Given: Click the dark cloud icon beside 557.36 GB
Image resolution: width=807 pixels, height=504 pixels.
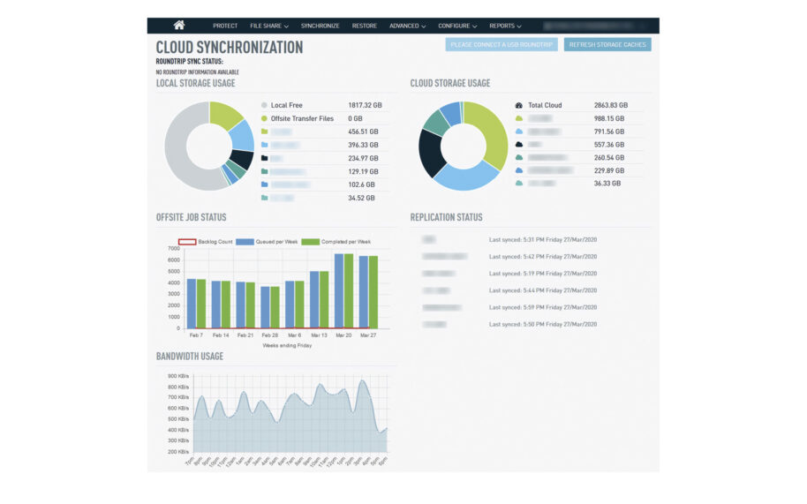Looking at the screenshot, I should click(519, 144).
